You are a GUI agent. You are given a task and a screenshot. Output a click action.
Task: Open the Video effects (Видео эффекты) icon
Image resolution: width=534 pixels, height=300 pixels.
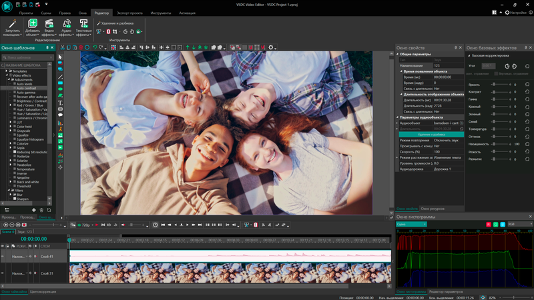(49, 24)
